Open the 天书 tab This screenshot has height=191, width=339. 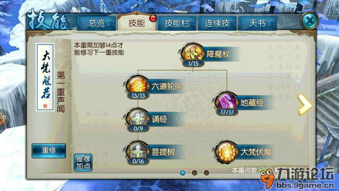[257, 23]
